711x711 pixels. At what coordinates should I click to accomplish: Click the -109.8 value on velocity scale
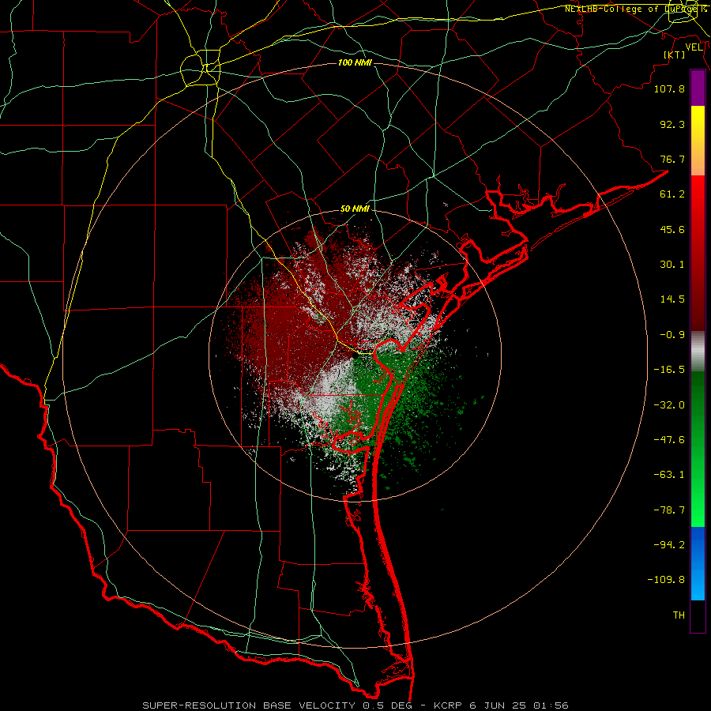point(666,580)
